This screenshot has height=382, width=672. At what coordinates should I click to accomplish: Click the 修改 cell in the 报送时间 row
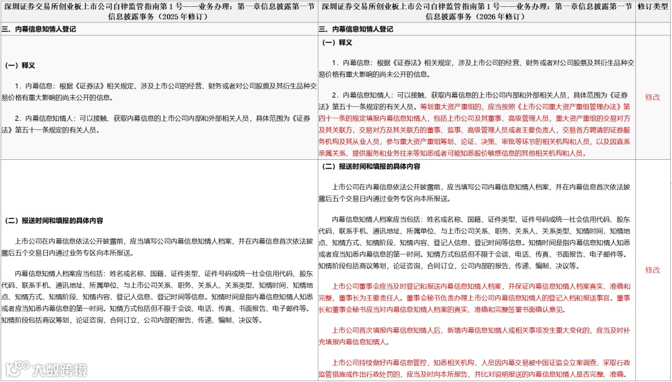[x=653, y=270]
